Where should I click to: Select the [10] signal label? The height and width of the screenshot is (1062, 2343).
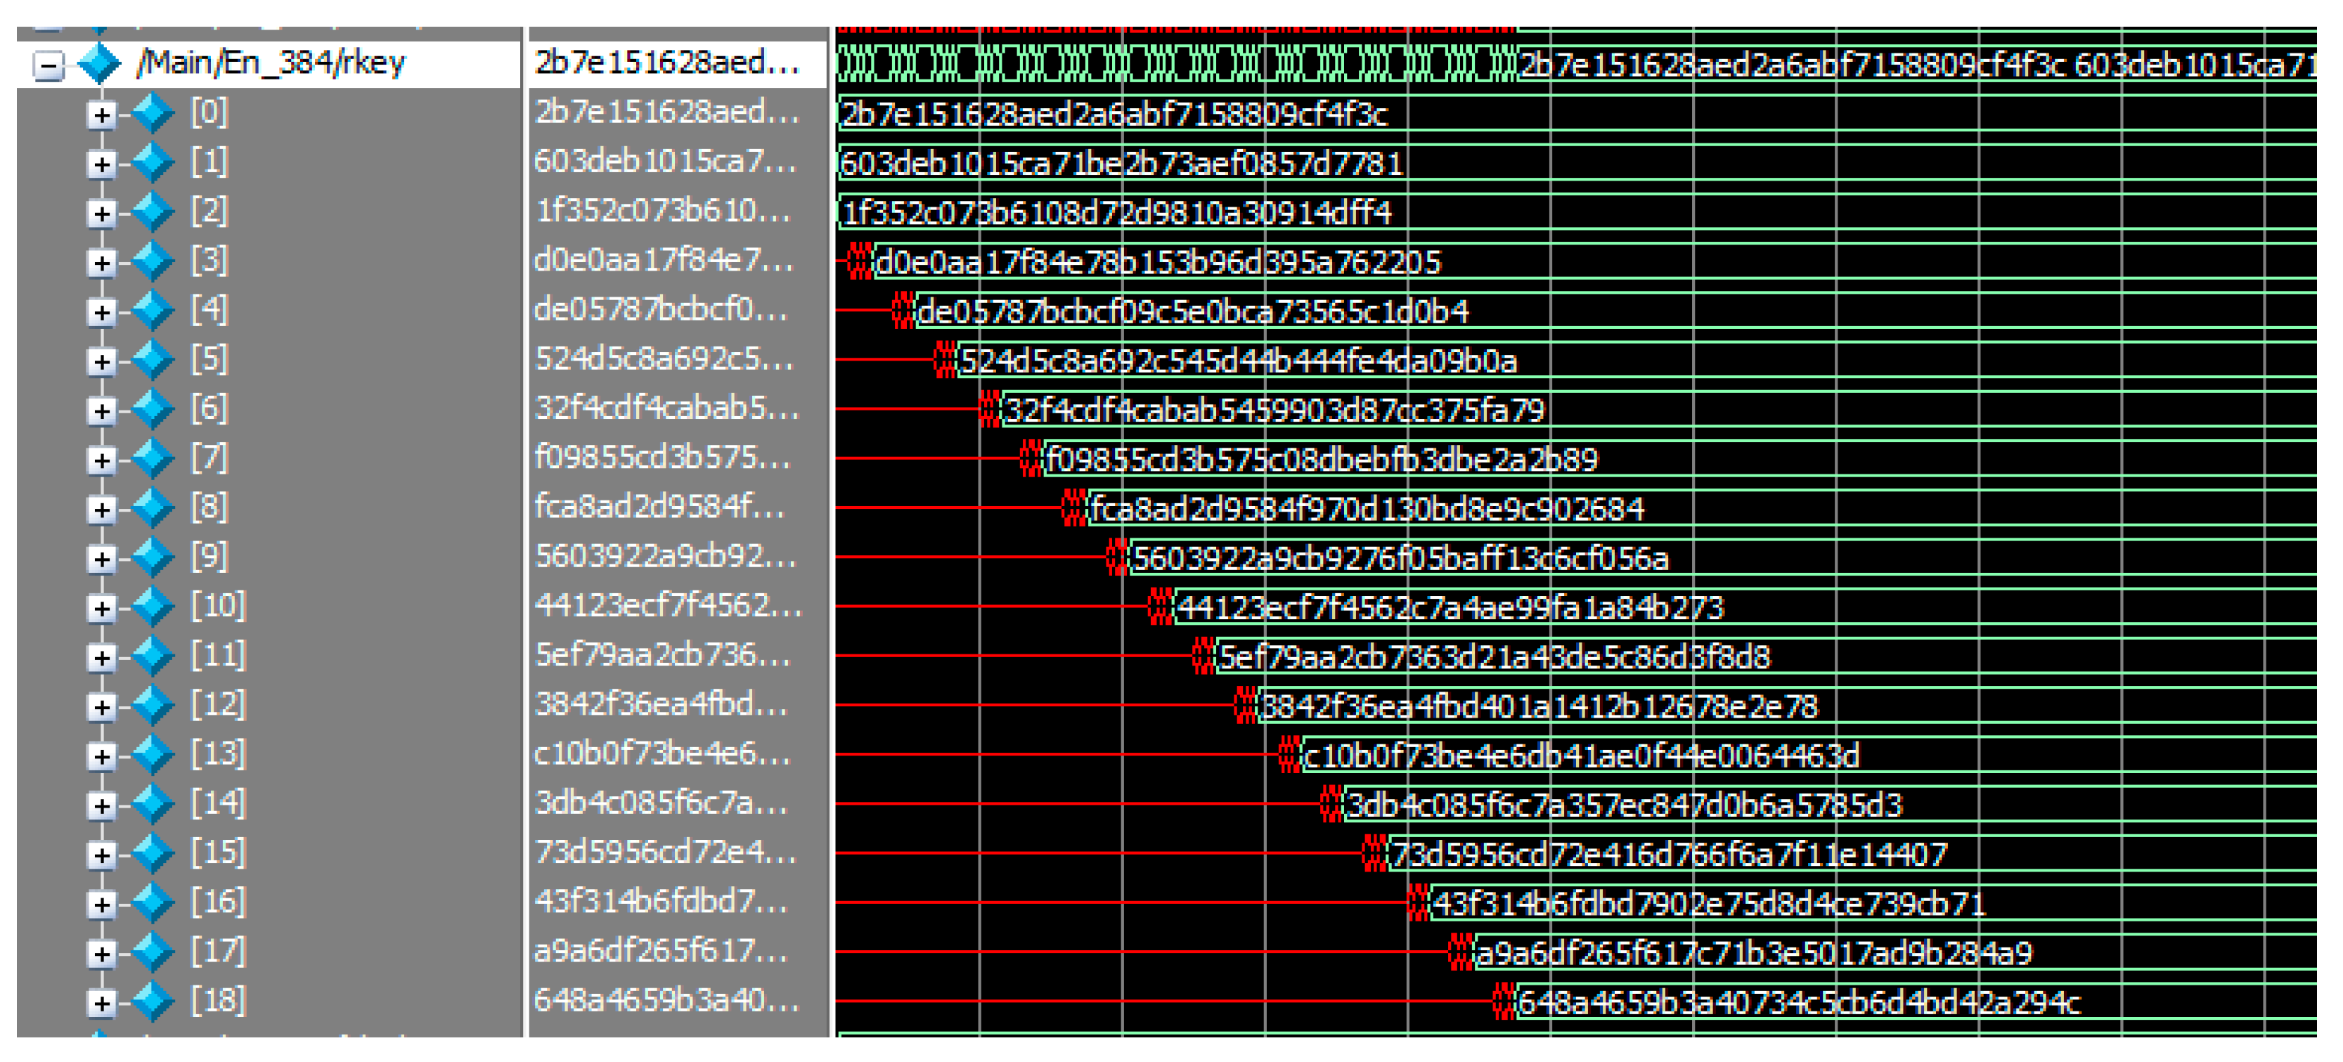pos(219,606)
